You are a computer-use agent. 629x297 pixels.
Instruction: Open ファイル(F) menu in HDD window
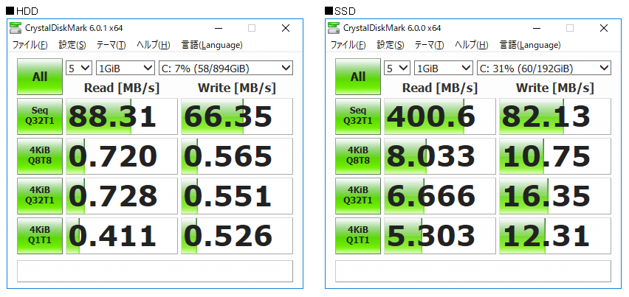(30, 45)
